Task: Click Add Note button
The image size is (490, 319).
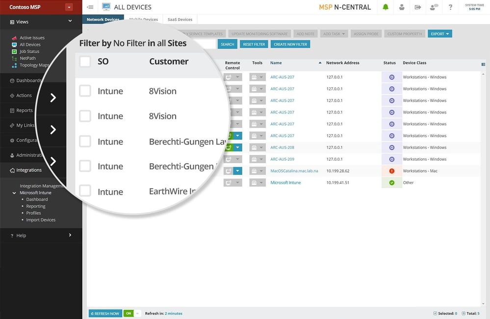Action: [306, 34]
